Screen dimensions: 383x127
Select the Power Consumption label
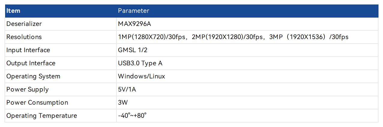point(37,103)
